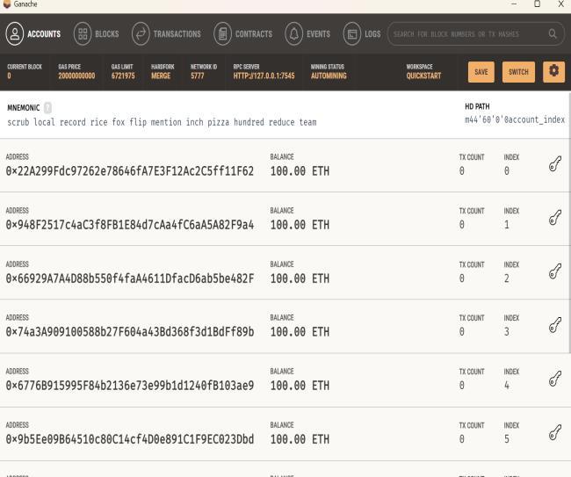Show private key for index 1 account

click(555, 218)
